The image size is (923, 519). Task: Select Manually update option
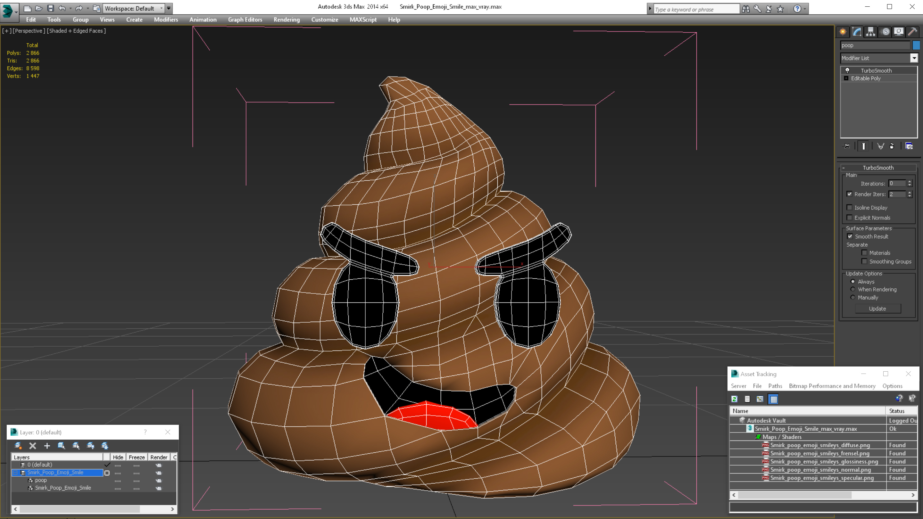853,297
